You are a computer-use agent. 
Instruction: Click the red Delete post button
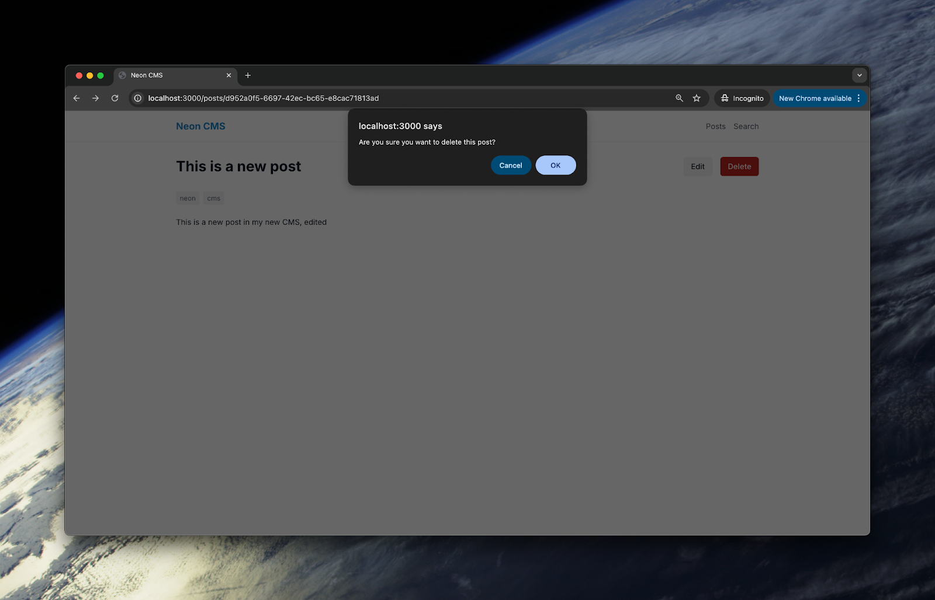point(739,166)
